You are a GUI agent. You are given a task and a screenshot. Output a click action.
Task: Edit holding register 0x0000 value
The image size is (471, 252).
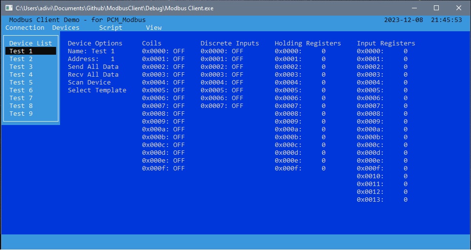point(323,51)
